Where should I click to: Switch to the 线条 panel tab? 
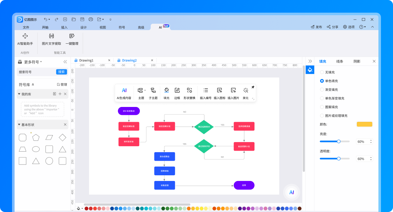click(x=339, y=61)
